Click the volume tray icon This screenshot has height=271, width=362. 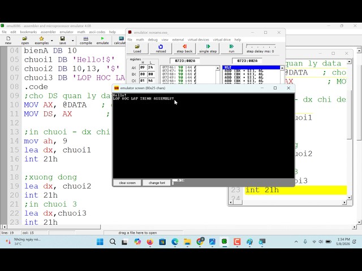(321, 242)
